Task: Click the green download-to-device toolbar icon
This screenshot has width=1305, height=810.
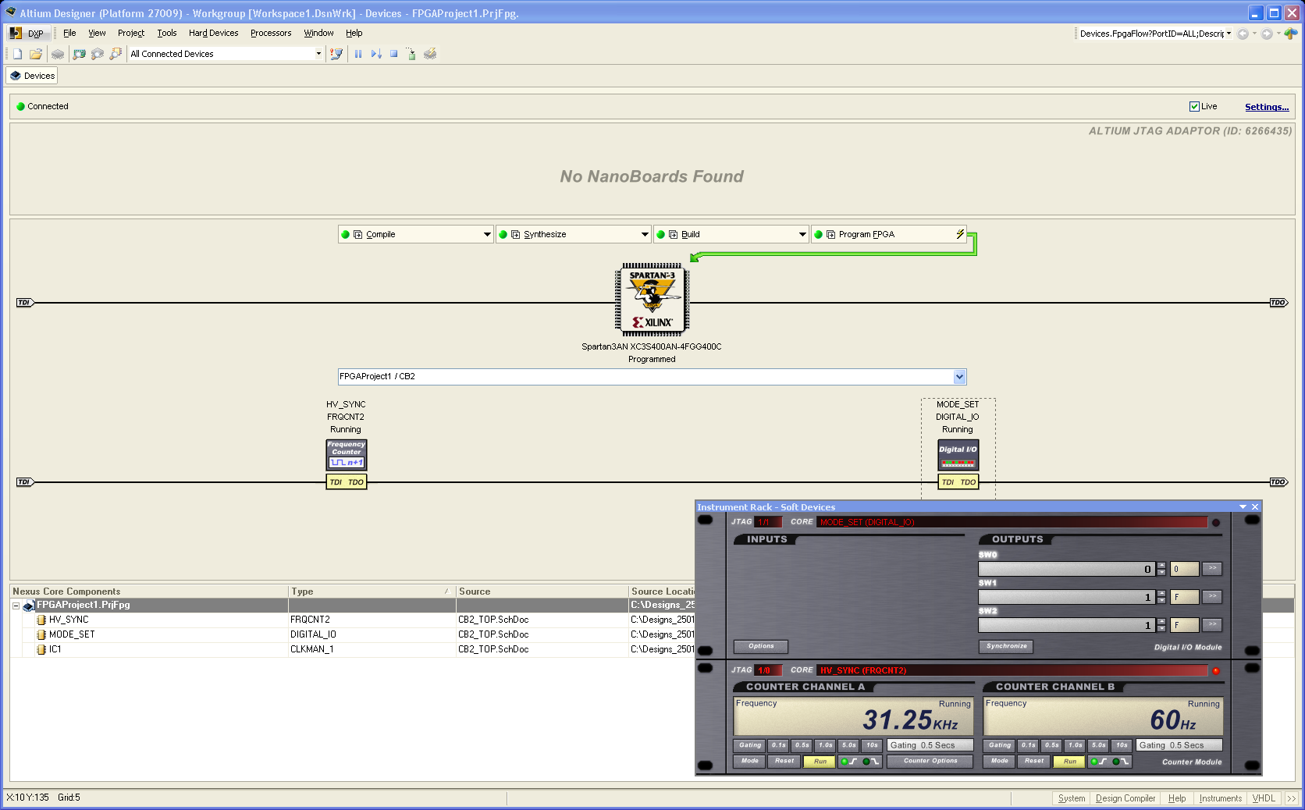Action: [x=411, y=54]
